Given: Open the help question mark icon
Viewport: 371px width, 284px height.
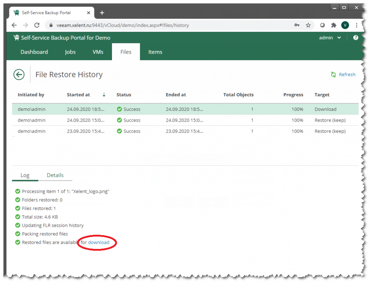Looking at the screenshot, I should tap(356, 38).
